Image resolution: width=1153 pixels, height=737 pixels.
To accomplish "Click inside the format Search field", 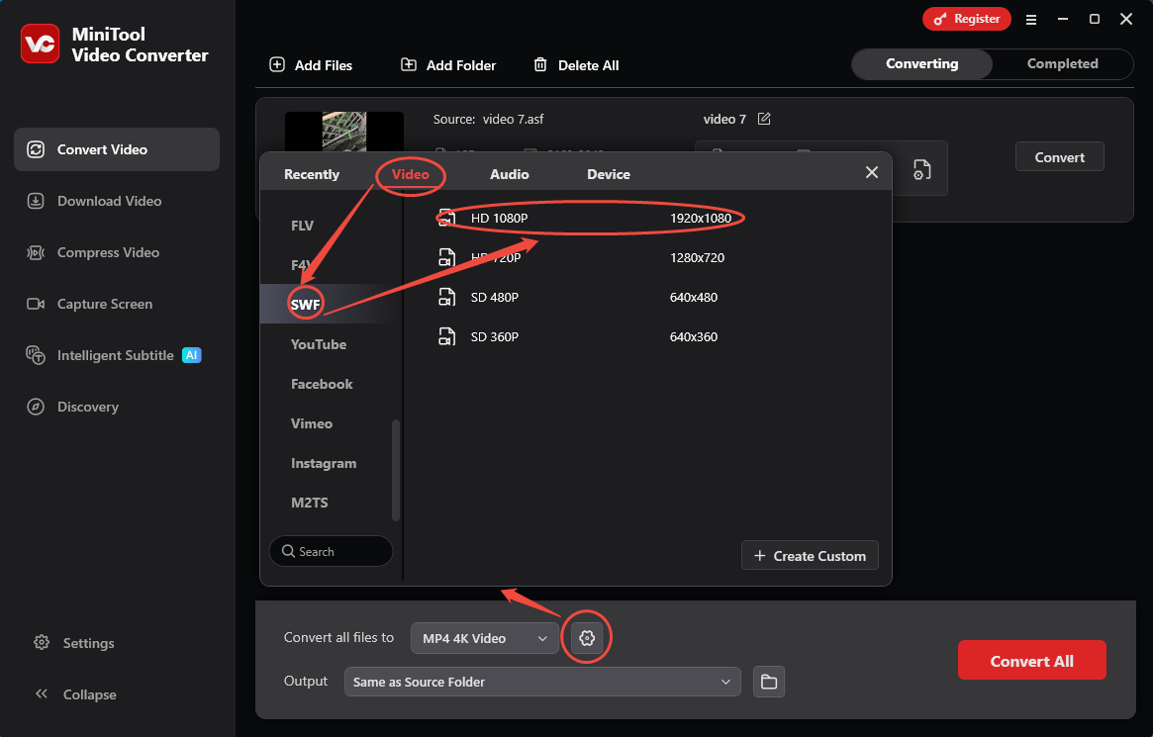I will click(331, 551).
